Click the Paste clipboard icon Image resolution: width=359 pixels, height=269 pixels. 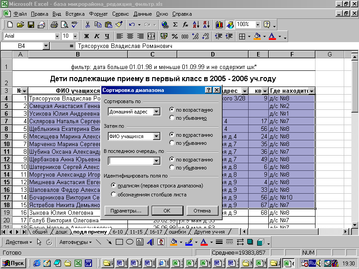pyautogui.click(x=108, y=25)
